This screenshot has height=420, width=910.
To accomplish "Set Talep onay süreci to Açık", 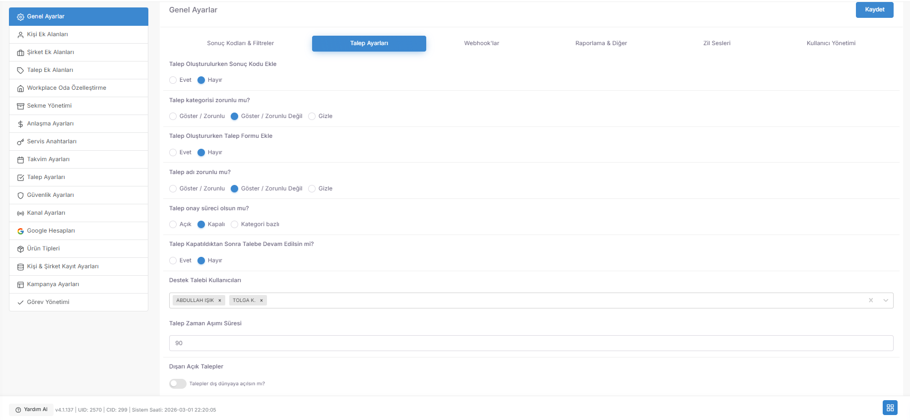I will 173,224.
